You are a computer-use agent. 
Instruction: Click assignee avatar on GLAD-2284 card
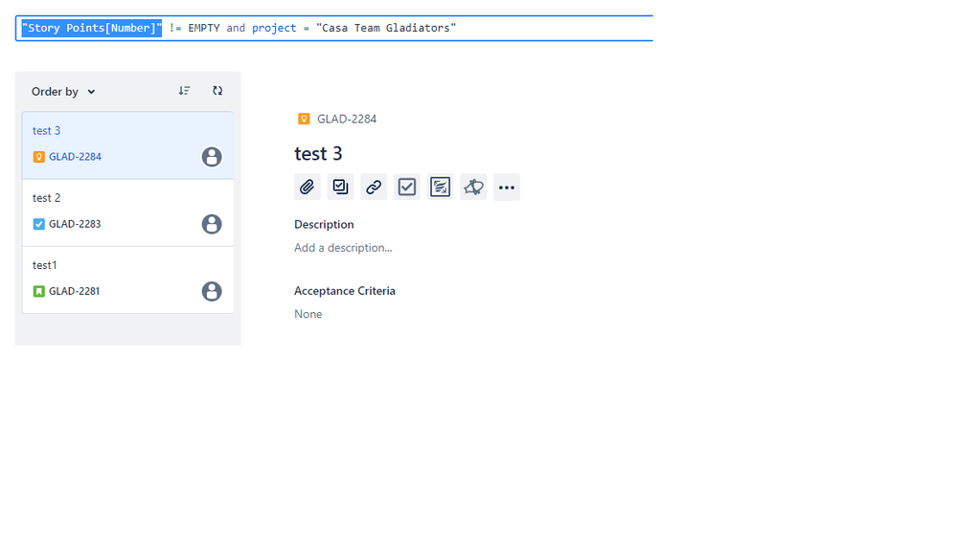212,157
